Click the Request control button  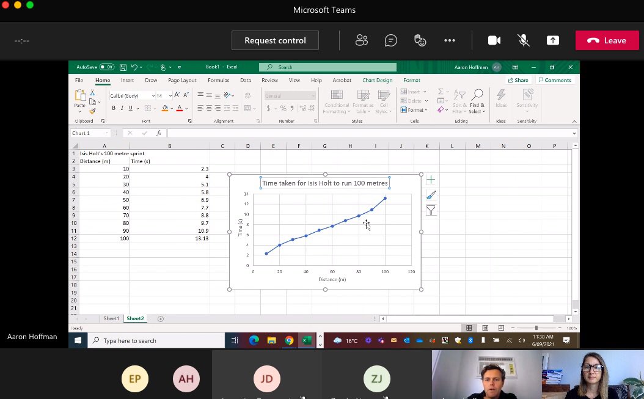pyautogui.click(x=275, y=40)
